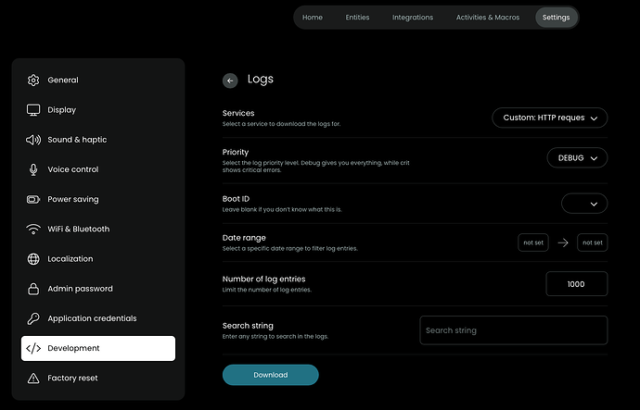Viewport: 640px width, 410px height.
Task: Open Sound & haptic settings
Action: pos(98,140)
